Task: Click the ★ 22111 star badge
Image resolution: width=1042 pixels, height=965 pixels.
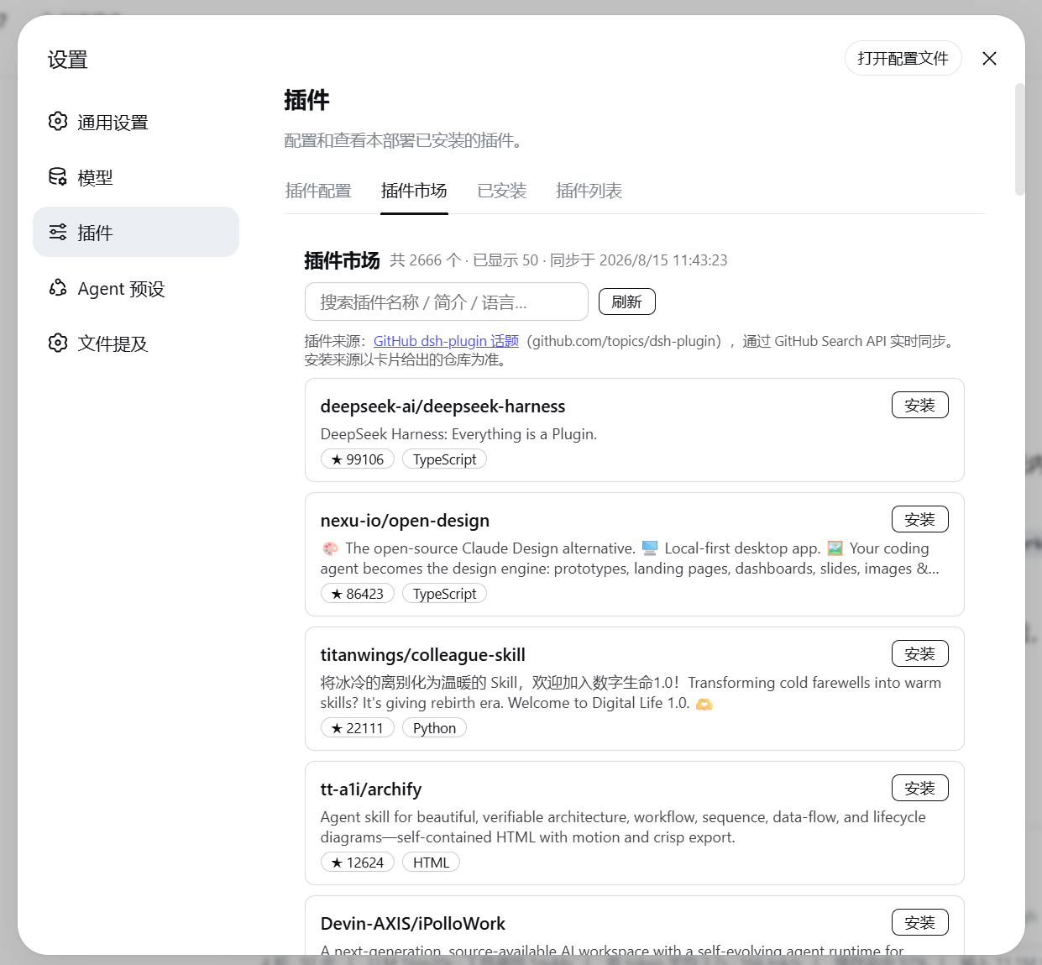Action: coord(358,728)
